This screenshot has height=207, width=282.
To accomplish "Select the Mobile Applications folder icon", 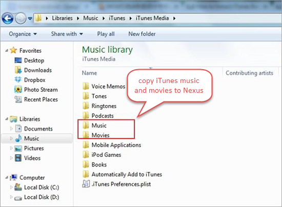I will (86, 144).
